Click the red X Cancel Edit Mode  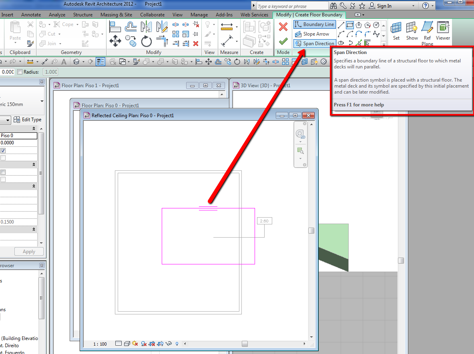coord(283,27)
